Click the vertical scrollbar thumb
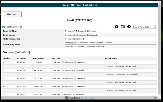163x102 pixels. coord(159,49)
